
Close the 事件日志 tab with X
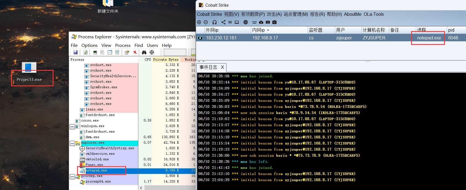click(222, 67)
